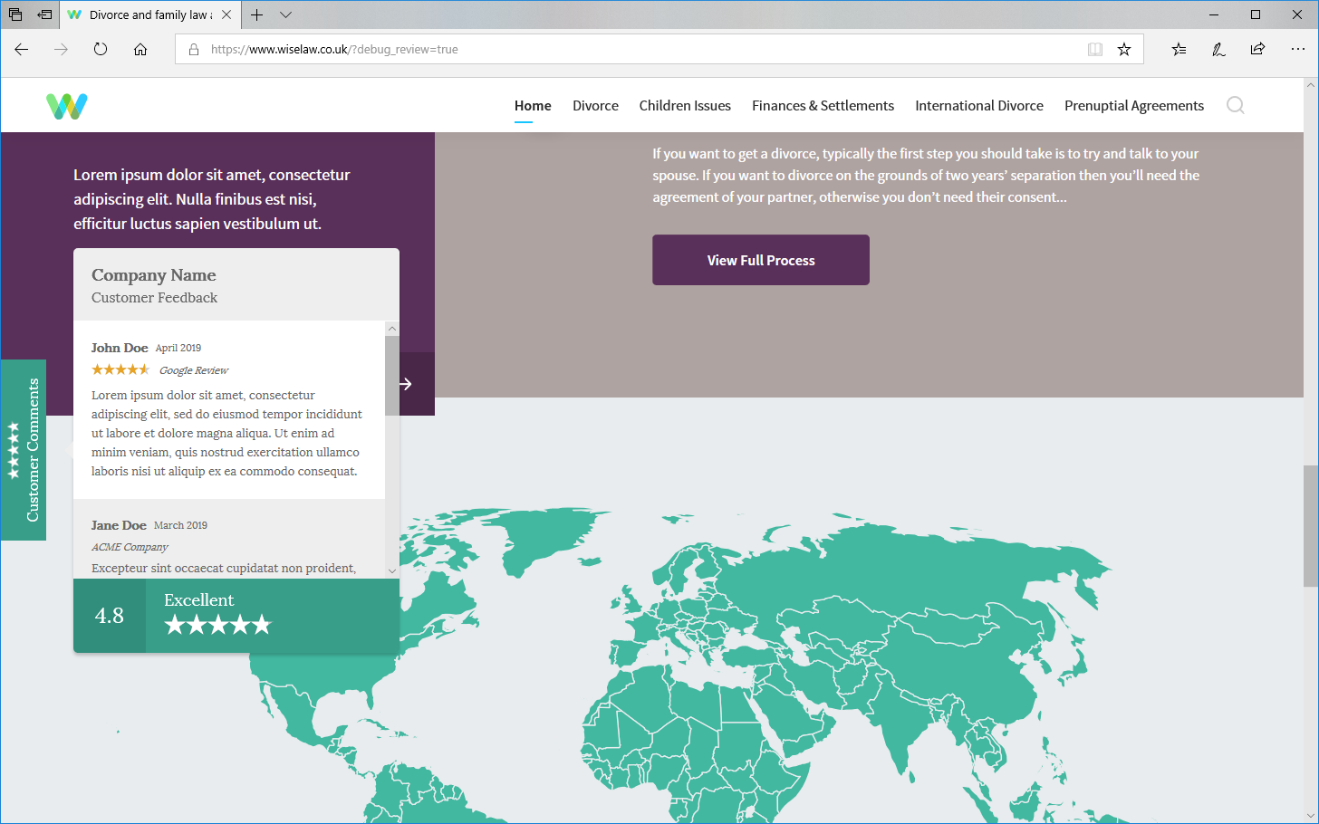The width and height of the screenshot is (1319, 824).
Task: Close the Divorce and family law tab
Action: pyautogui.click(x=226, y=14)
